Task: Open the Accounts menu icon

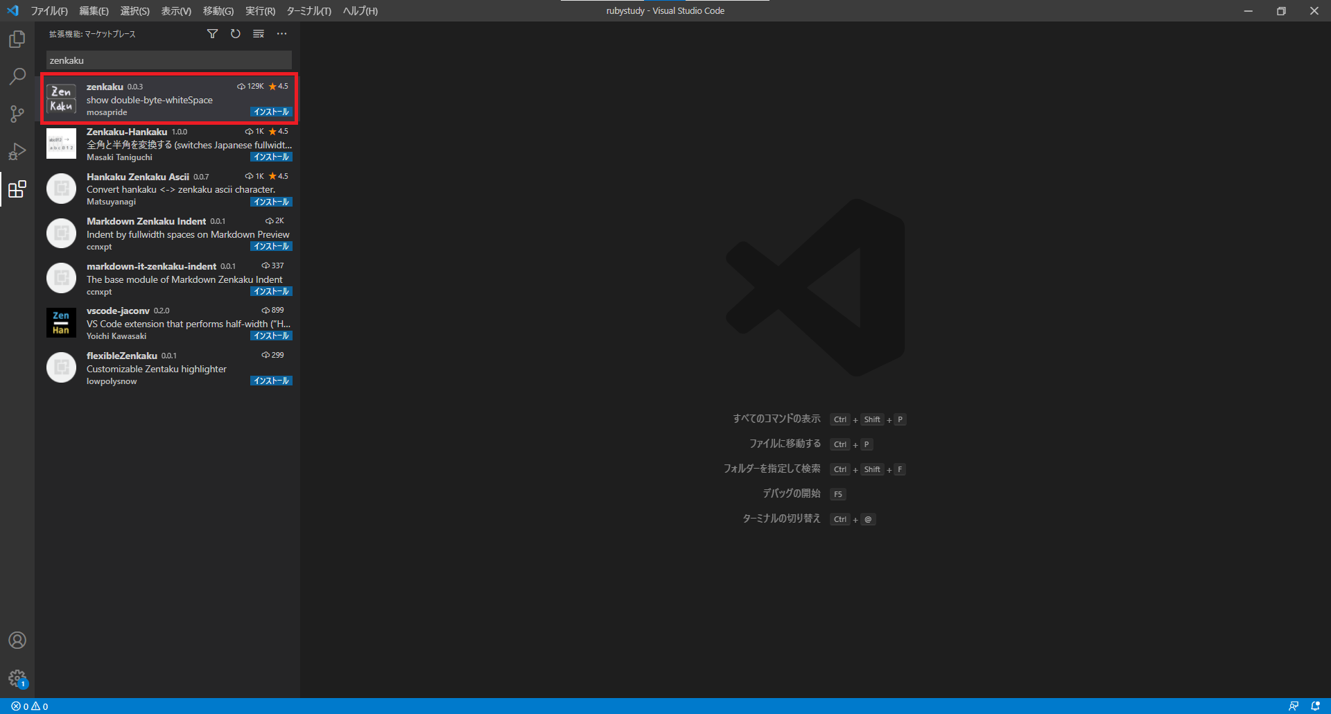Action: coord(17,640)
